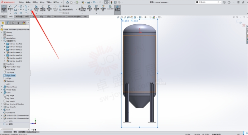This screenshot has height=135, width=248.
Task: Open the 工具 menu
Action: pyautogui.click(x=49, y=3)
